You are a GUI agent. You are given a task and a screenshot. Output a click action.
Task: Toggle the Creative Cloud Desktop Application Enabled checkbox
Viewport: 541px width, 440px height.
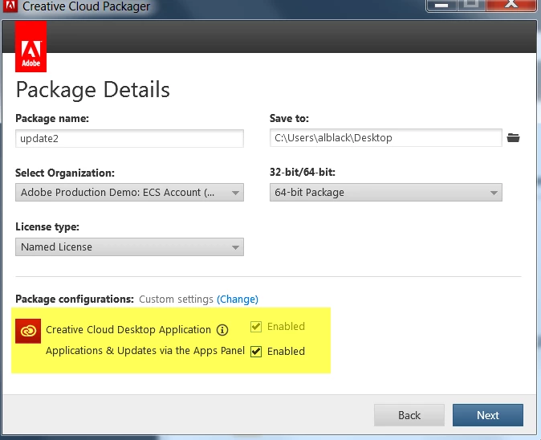click(256, 327)
